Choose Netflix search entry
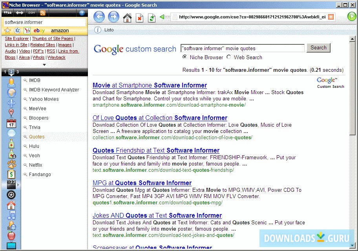The width and height of the screenshot is (358, 251). (x=36, y=165)
